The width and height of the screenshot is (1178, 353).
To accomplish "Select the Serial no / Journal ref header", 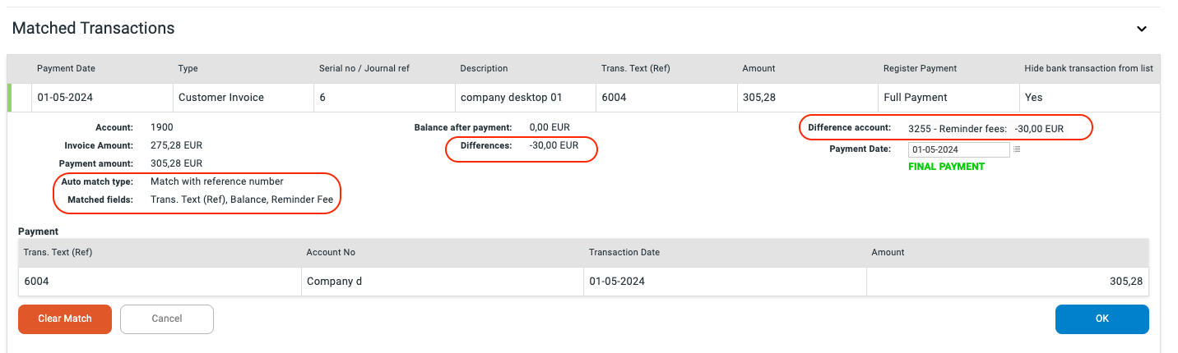I will click(x=364, y=68).
